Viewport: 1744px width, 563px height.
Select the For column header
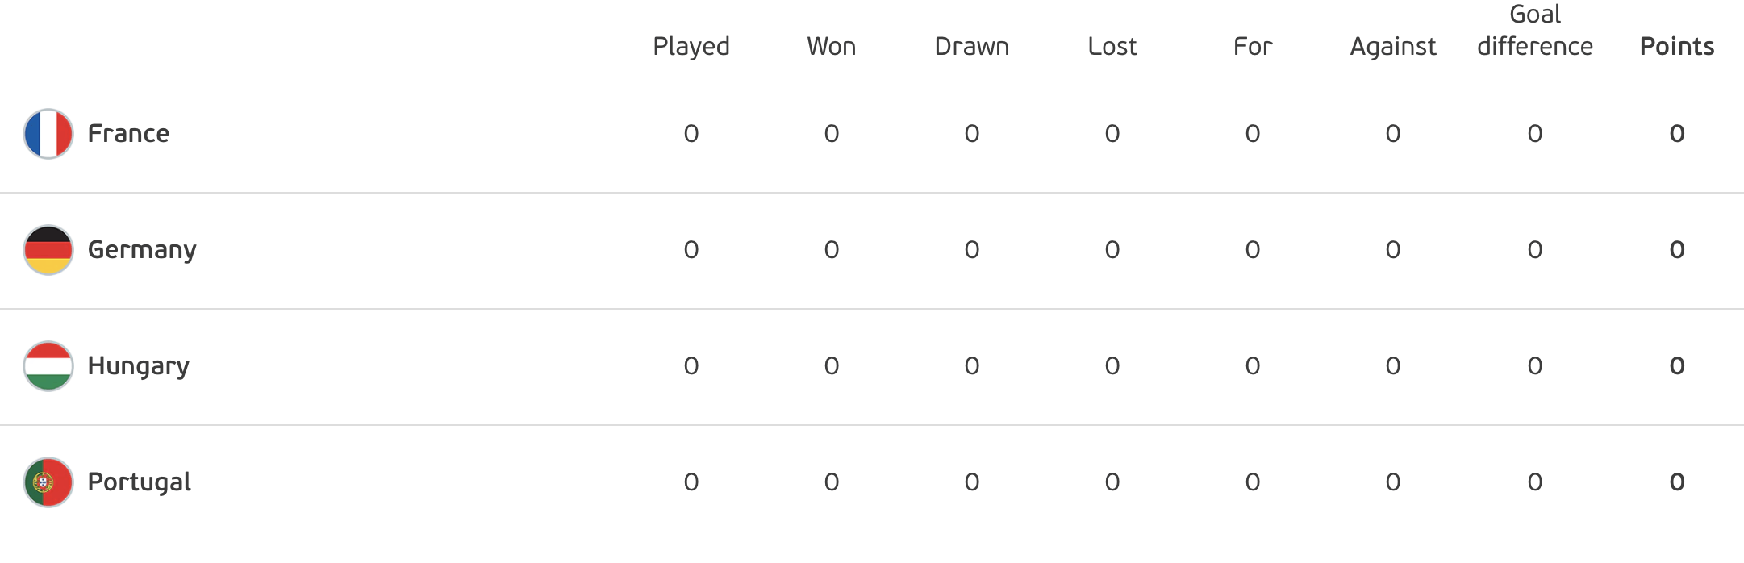coord(1253,46)
